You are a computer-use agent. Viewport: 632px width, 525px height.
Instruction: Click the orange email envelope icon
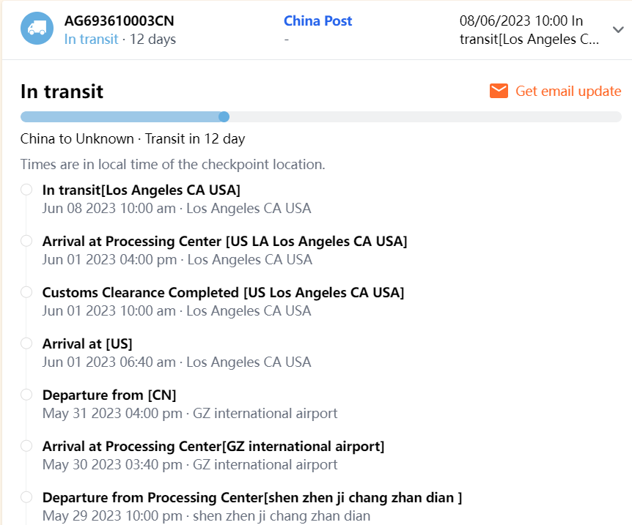499,91
